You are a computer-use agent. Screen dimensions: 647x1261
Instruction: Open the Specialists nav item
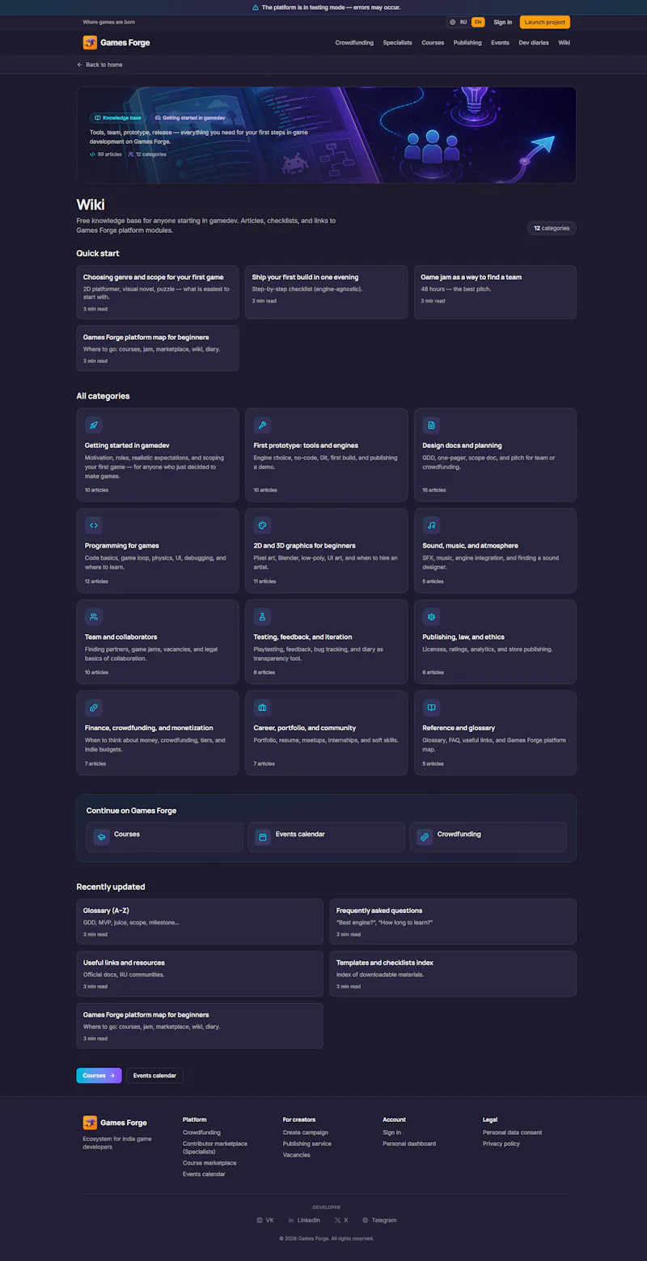coord(397,43)
